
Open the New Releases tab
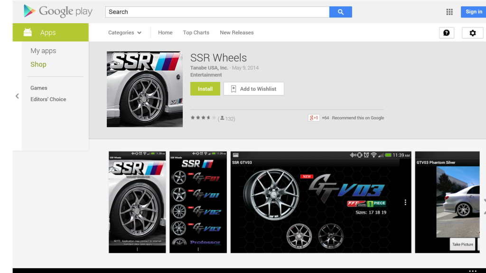click(x=236, y=33)
